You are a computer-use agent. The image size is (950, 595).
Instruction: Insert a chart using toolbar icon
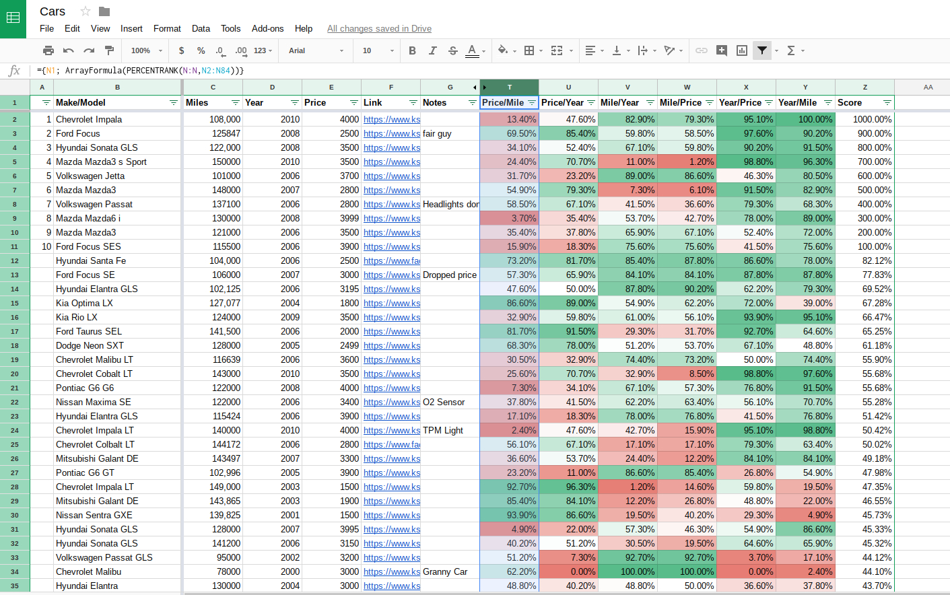pyautogui.click(x=741, y=50)
